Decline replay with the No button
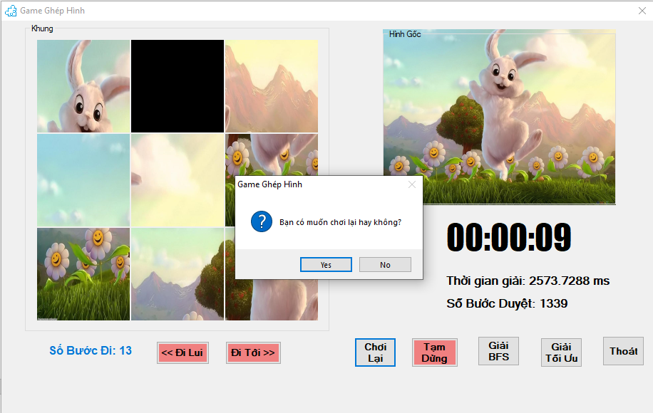653x413 pixels. click(x=385, y=264)
